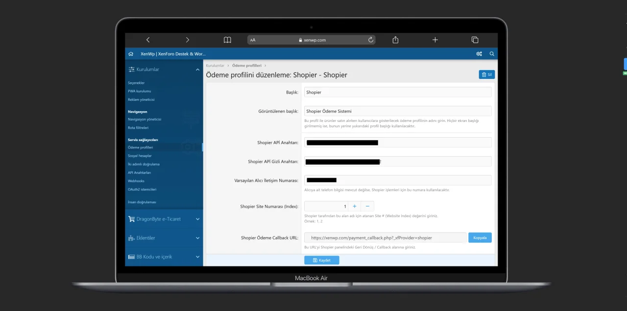
Task: Open the admin search magnifier icon
Action: tap(492, 54)
